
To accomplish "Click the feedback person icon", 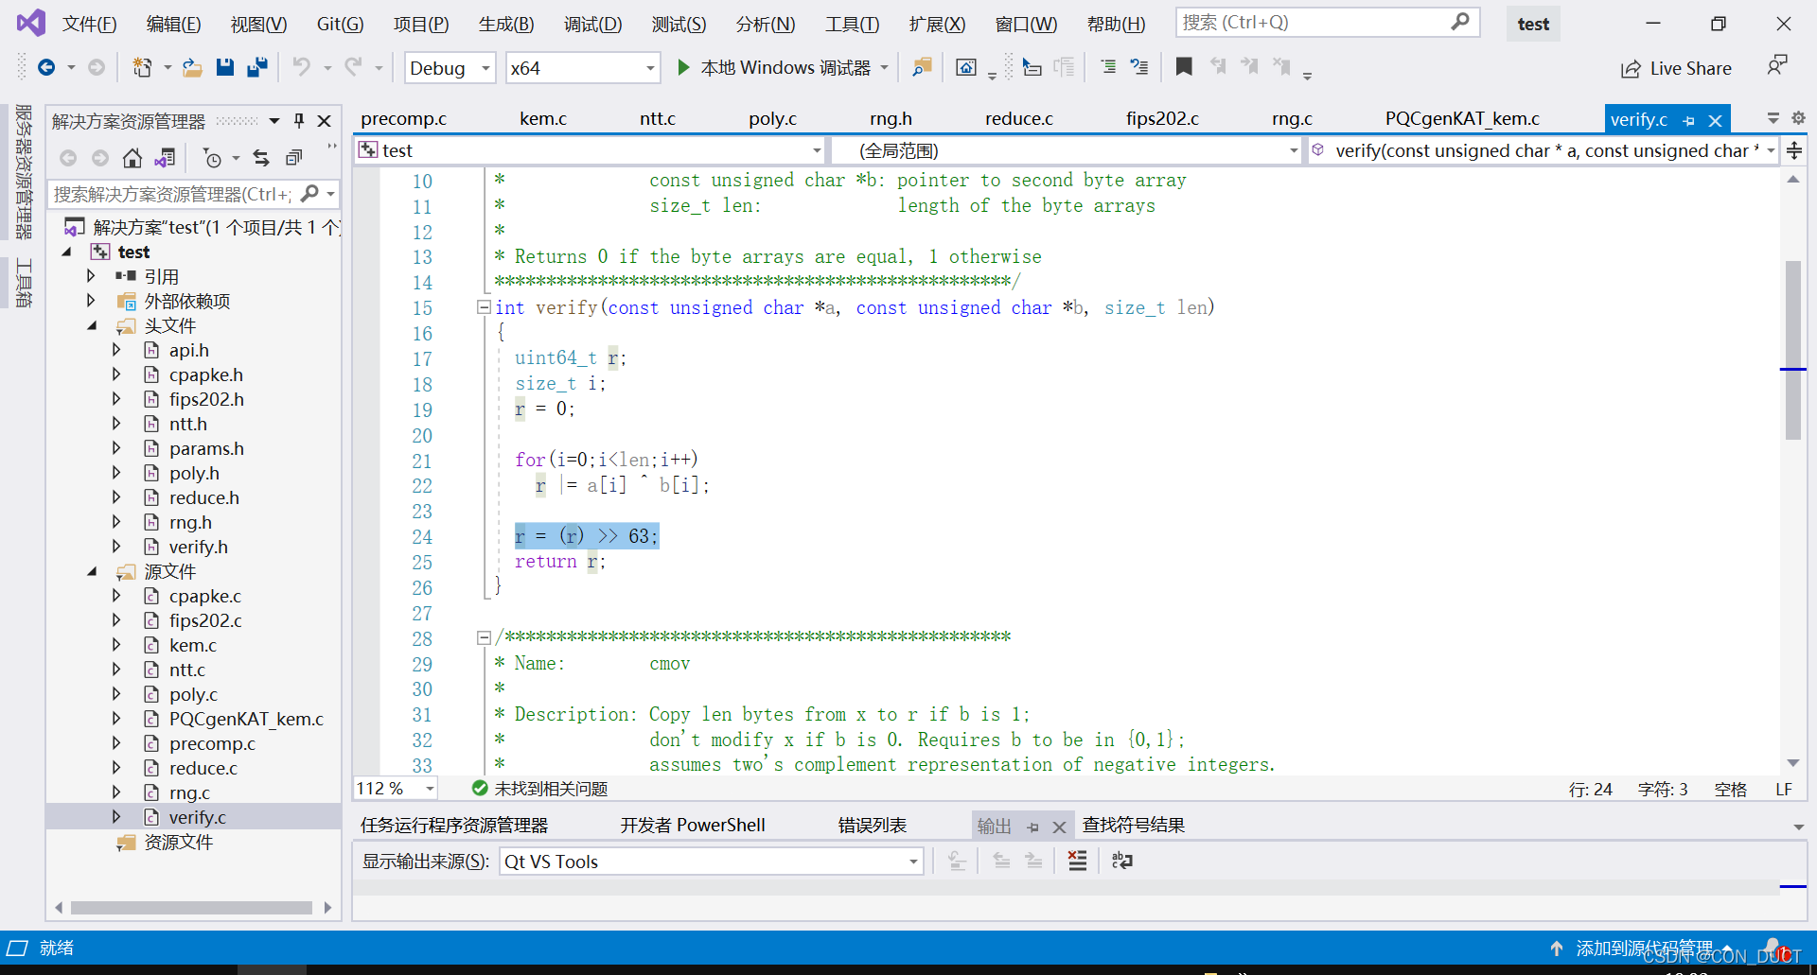I will pyautogui.click(x=1776, y=66).
